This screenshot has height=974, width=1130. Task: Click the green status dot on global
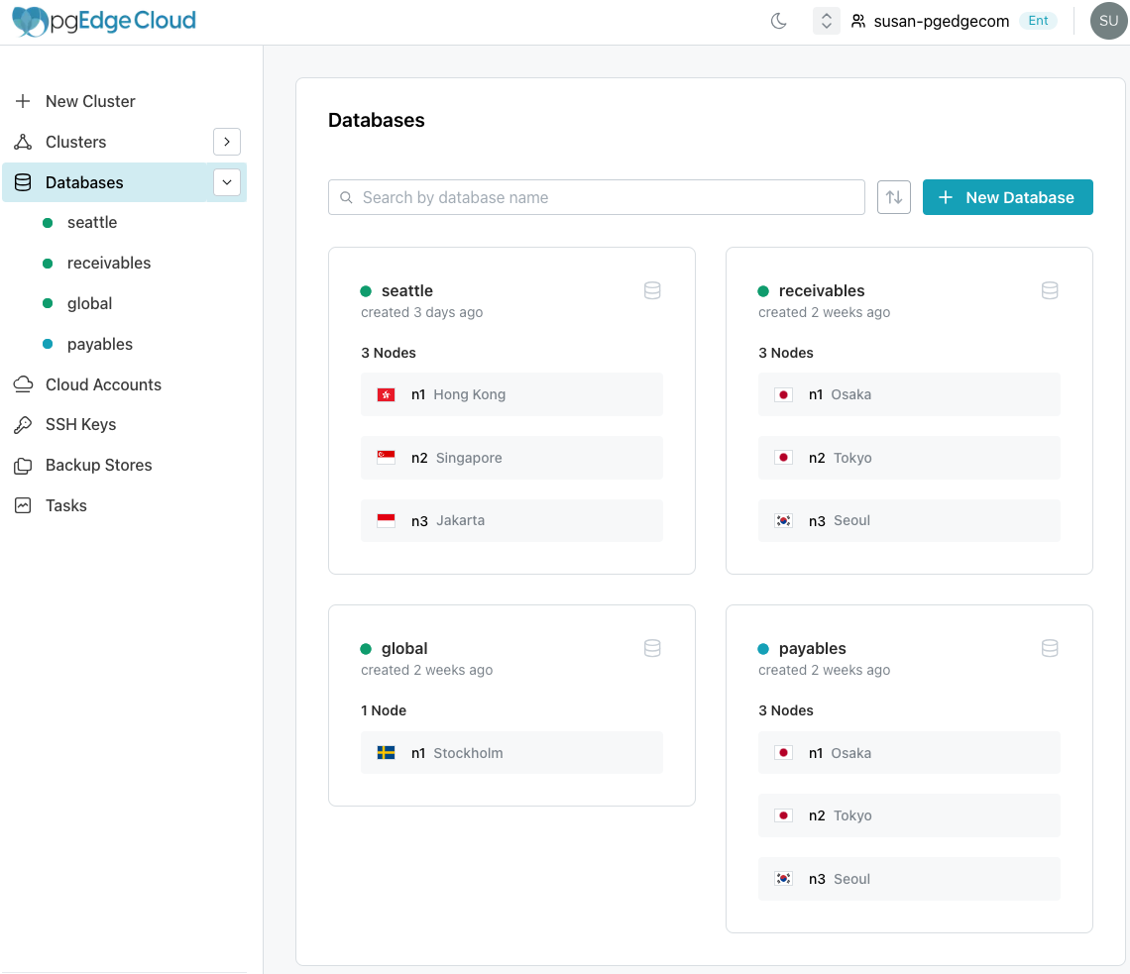367,648
